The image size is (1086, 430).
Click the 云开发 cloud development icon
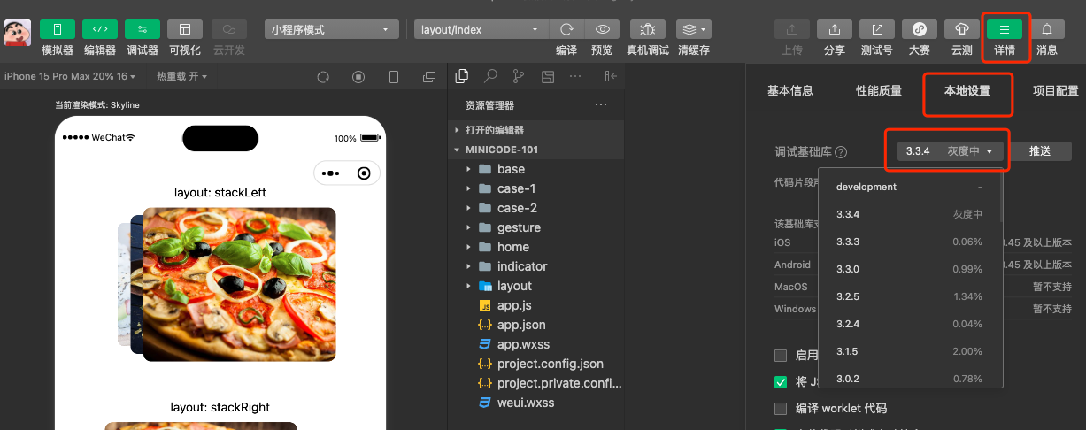click(229, 29)
